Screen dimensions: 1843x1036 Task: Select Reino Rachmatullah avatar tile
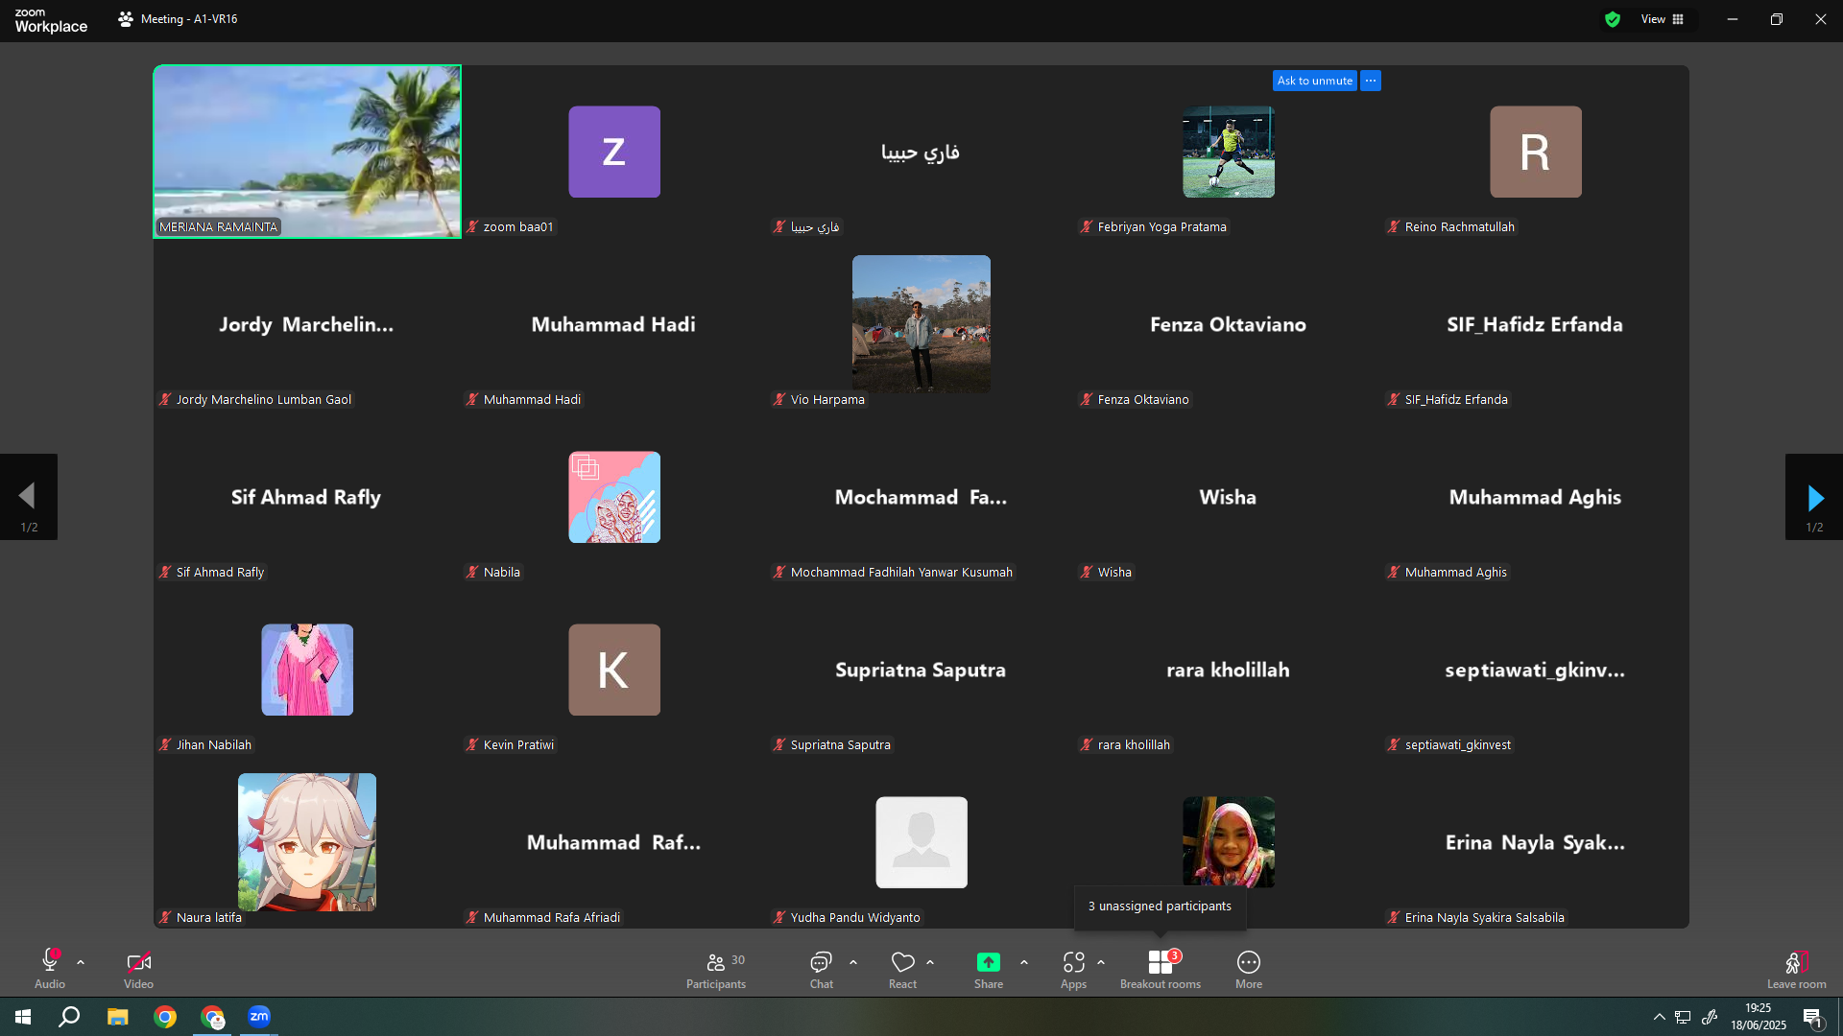tap(1536, 152)
